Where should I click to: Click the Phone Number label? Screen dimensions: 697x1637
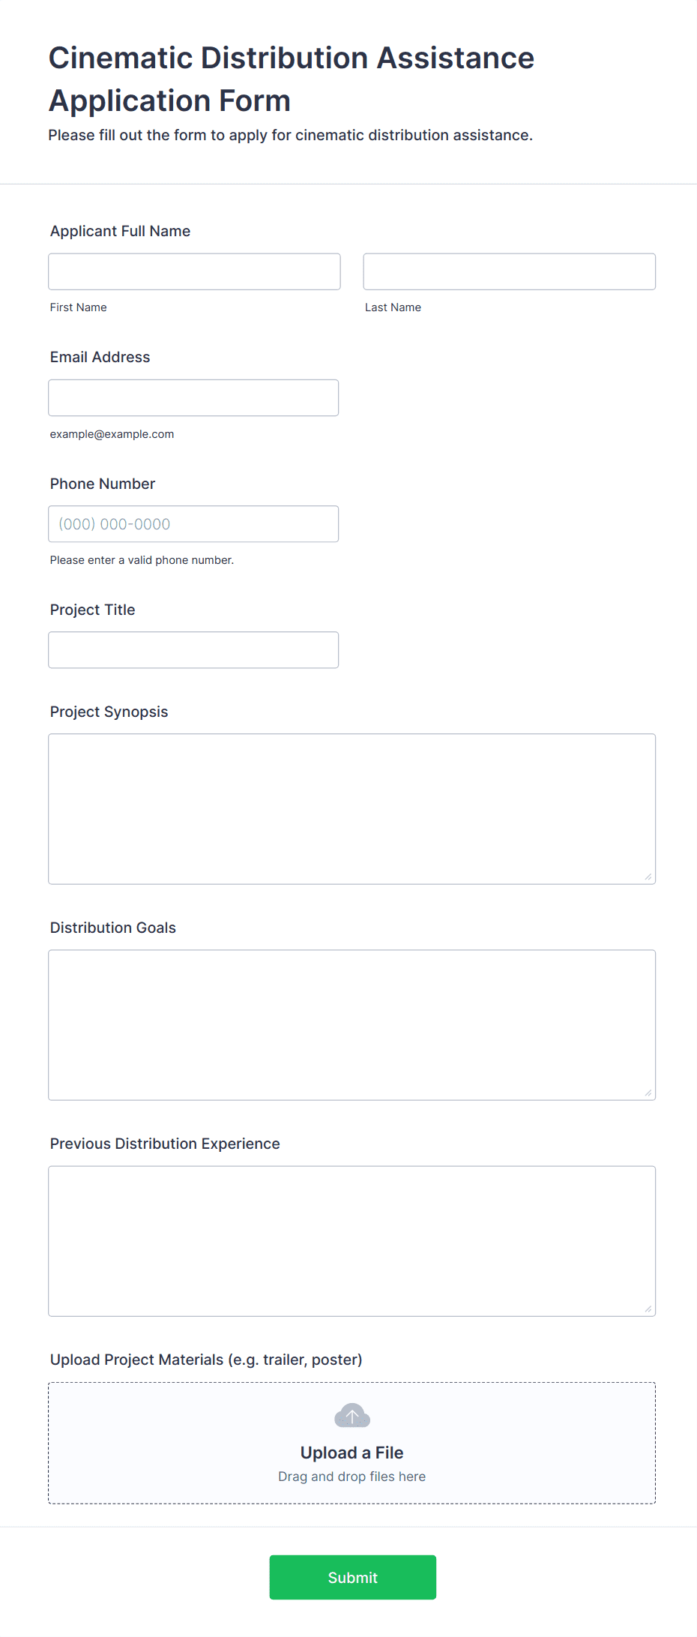pyautogui.click(x=102, y=484)
